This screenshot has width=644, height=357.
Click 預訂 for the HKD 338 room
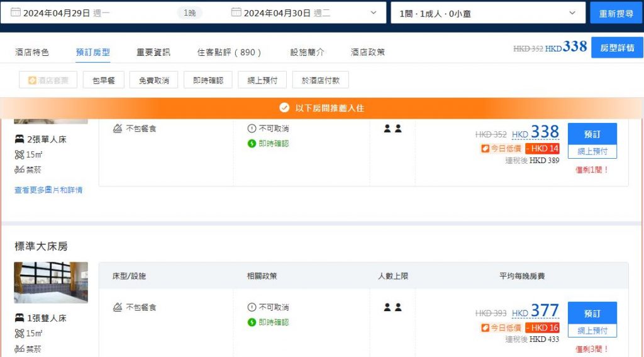click(592, 134)
